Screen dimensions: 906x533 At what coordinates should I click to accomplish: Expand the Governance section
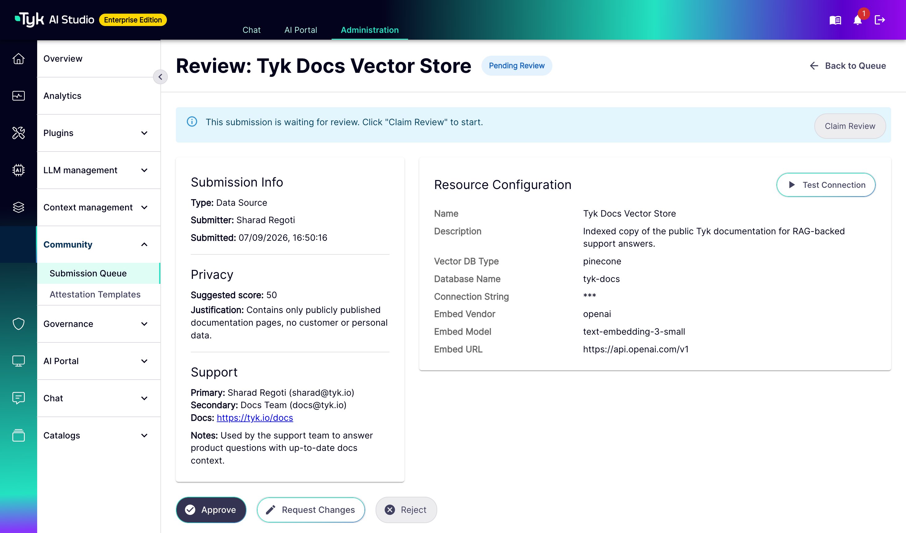point(99,324)
